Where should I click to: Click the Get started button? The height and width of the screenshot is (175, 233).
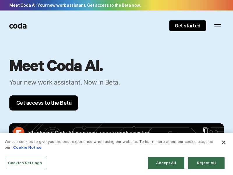[x=188, y=26]
